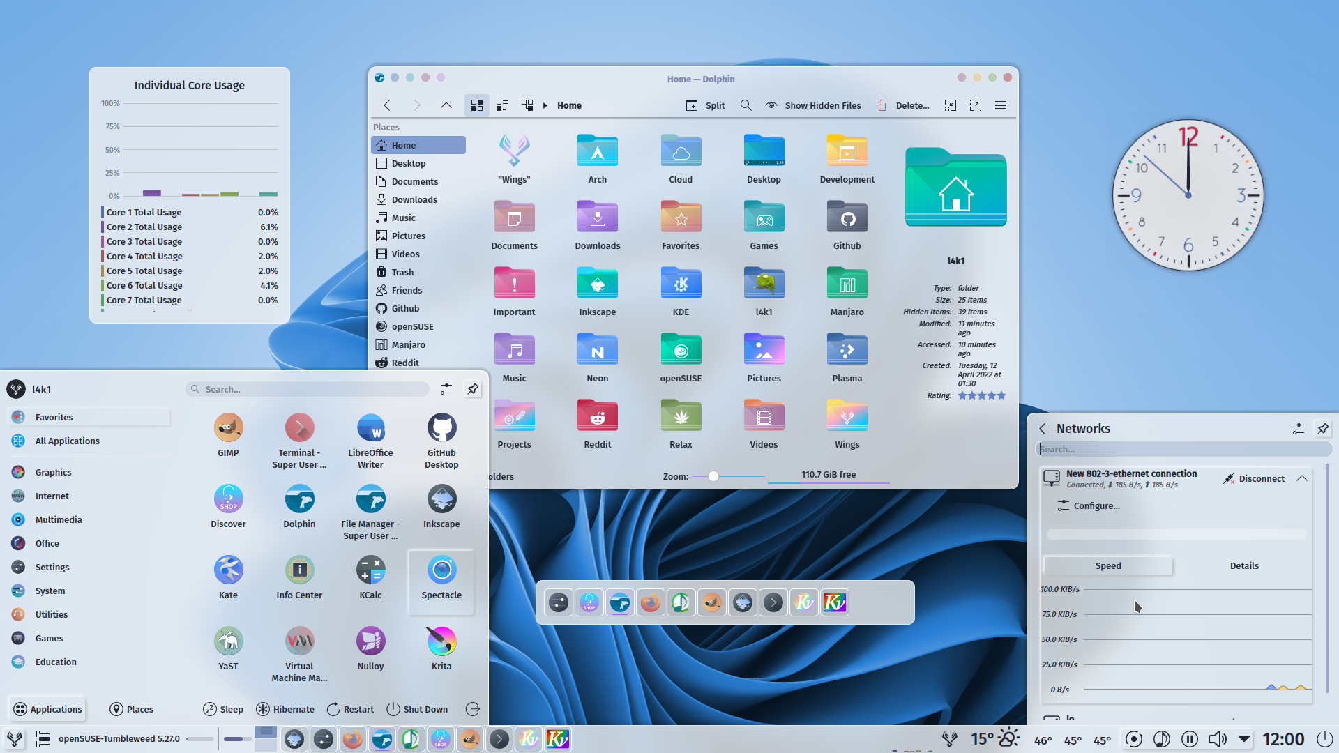Open Firefox from the floating dock
Image resolution: width=1339 pixels, height=753 pixels.
[650, 602]
